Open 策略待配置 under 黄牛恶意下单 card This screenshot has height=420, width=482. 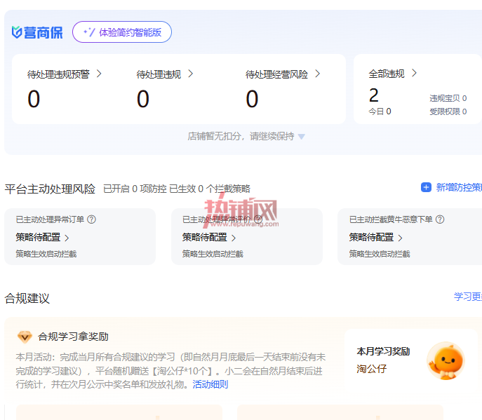pos(375,238)
